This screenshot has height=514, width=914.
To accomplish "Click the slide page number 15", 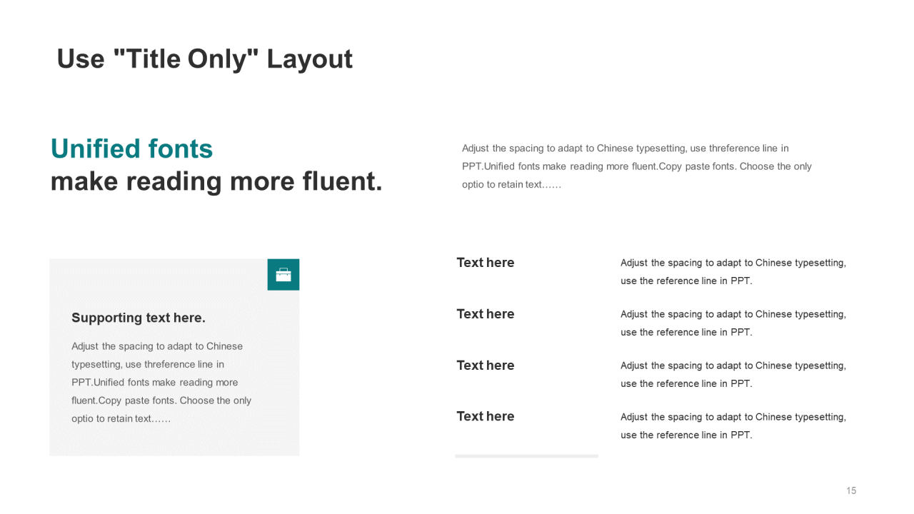I will pyautogui.click(x=851, y=490).
